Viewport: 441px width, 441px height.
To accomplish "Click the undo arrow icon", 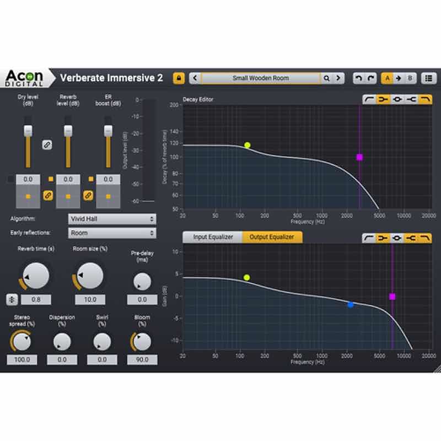I will click(x=358, y=77).
